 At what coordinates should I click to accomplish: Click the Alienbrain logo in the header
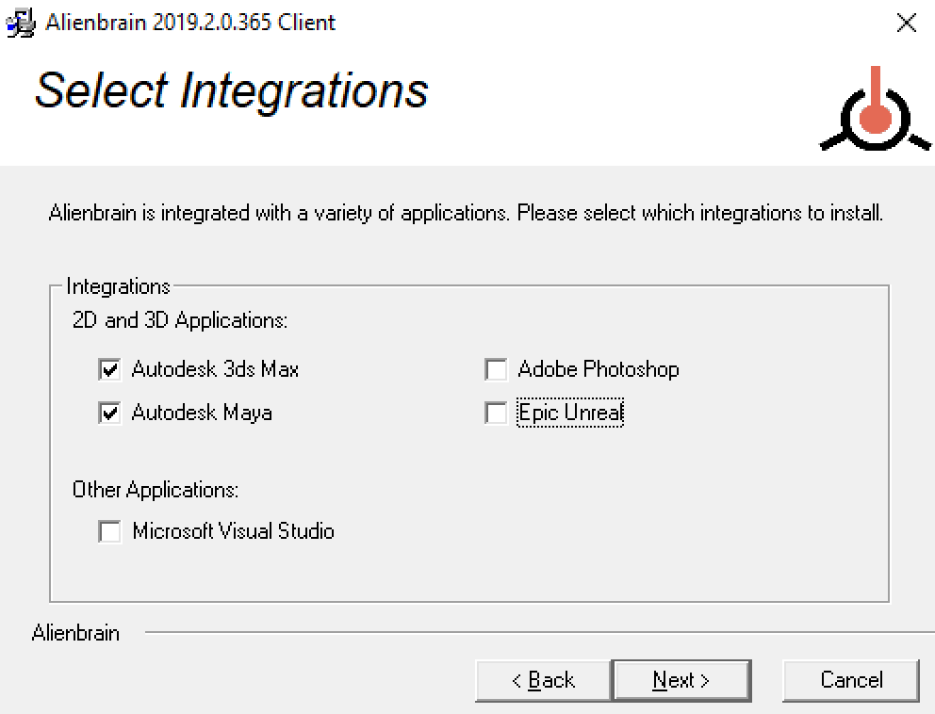point(876,113)
